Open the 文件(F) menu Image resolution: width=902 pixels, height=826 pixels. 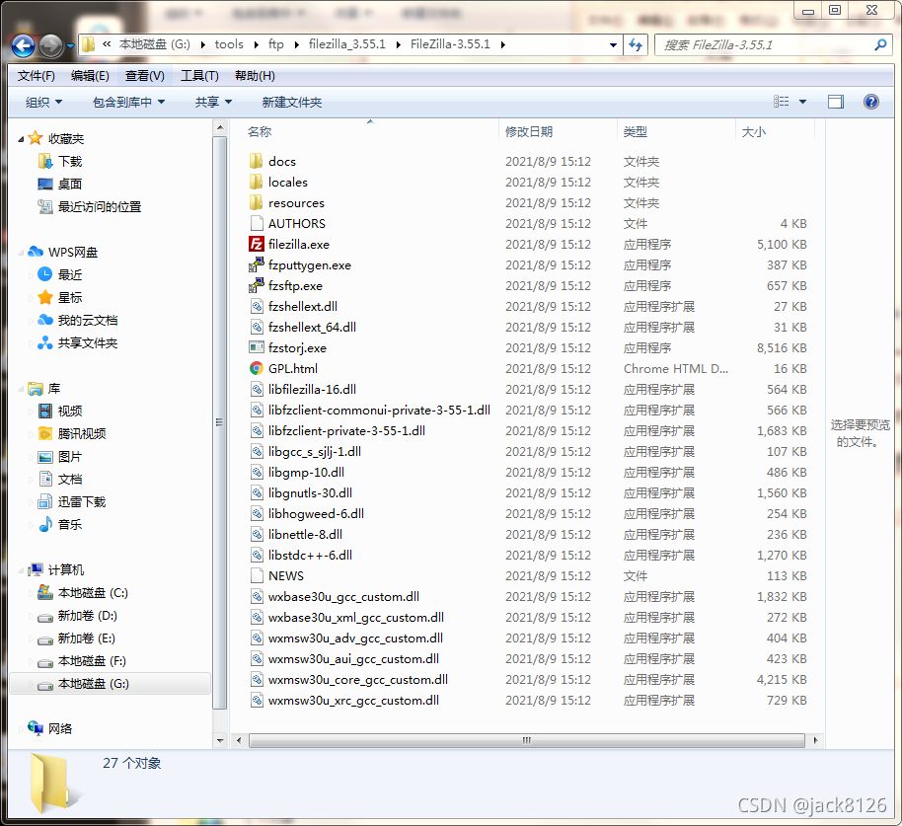pos(36,76)
